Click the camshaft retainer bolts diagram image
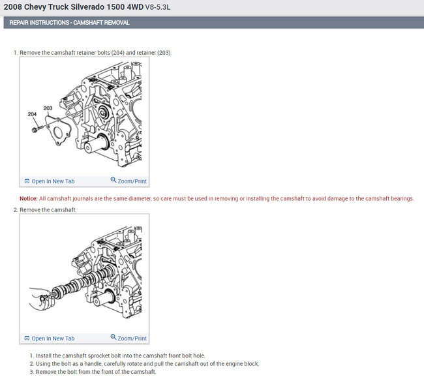Viewport: 424px width, 379px height. (84, 115)
